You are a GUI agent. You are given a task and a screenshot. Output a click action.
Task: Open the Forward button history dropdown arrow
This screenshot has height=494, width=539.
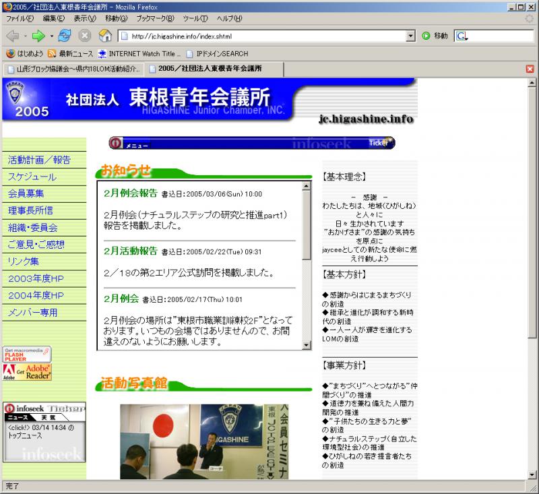click(x=51, y=36)
